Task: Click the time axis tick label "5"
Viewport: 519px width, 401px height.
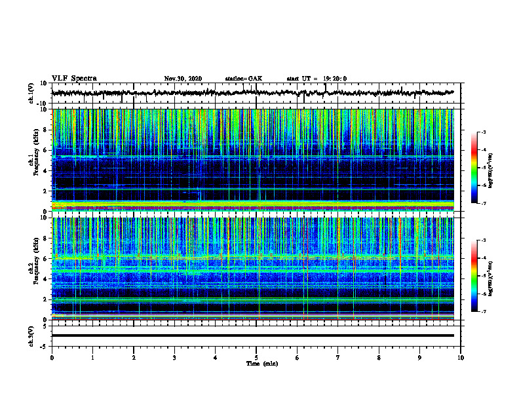Action: point(256,358)
